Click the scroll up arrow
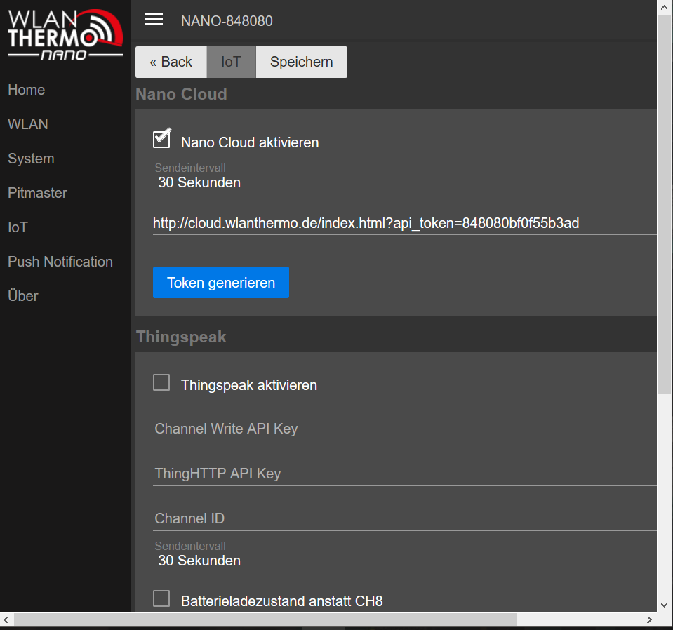673x630 pixels. tap(665, 7)
